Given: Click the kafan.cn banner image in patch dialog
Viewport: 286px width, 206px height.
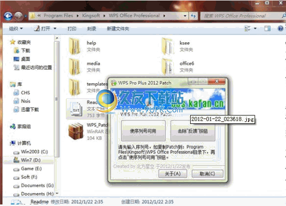Looking at the screenshot, I should [168, 99].
